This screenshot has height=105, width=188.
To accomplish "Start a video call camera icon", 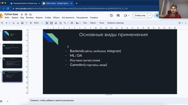I will point(125,15).
